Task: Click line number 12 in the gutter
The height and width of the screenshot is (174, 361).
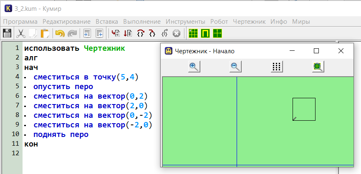Action: pos(15,153)
